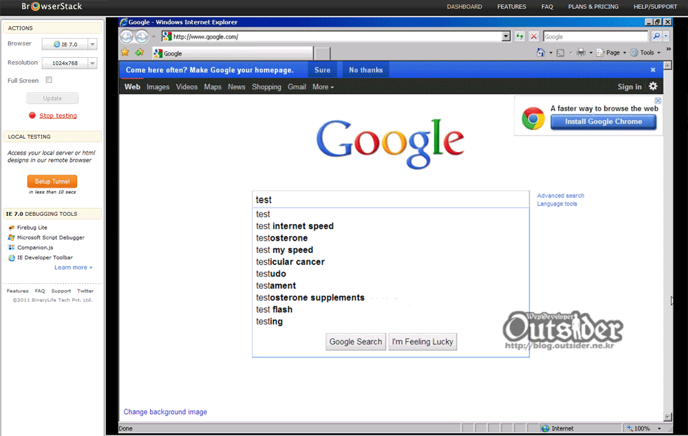Viewport: 688px width, 436px height.
Task: Toggle the Full Screen checkbox
Action: click(x=49, y=80)
